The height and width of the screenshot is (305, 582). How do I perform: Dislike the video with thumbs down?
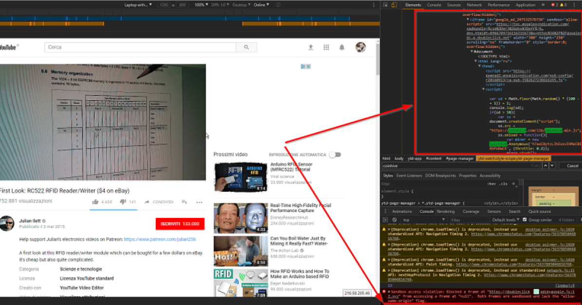(x=123, y=201)
